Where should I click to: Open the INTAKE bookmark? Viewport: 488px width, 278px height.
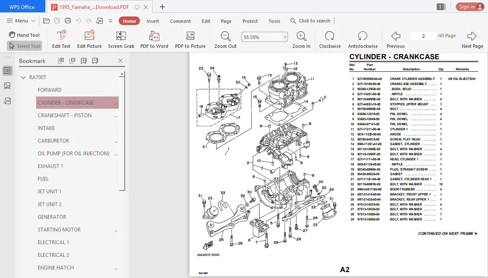[46, 128]
